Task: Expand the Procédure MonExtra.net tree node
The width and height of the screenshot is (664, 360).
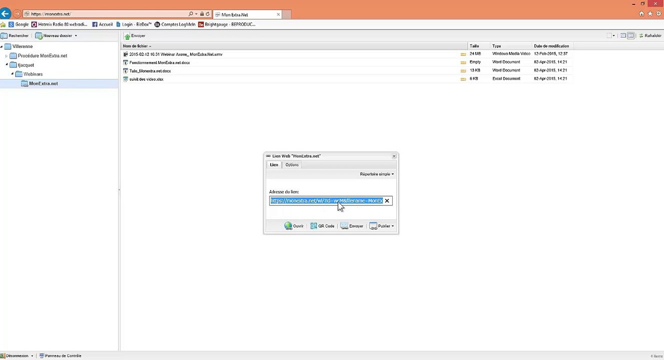Action: [x=7, y=56]
